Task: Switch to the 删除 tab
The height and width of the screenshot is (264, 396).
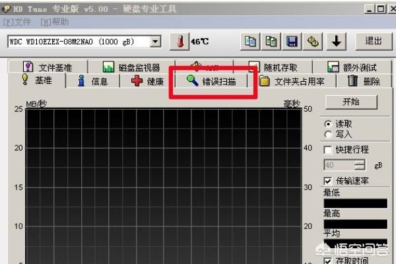Action: click(x=364, y=81)
